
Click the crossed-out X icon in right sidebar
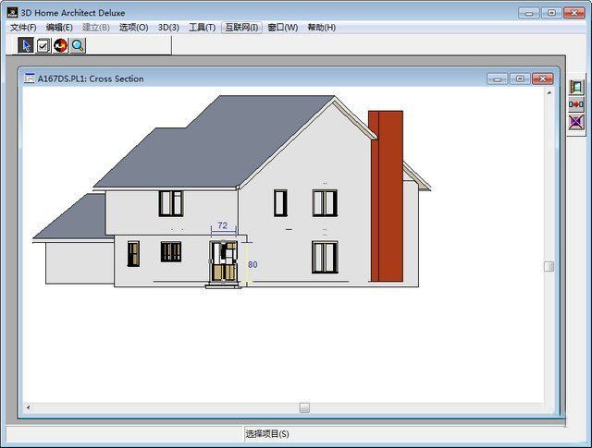pos(576,122)
